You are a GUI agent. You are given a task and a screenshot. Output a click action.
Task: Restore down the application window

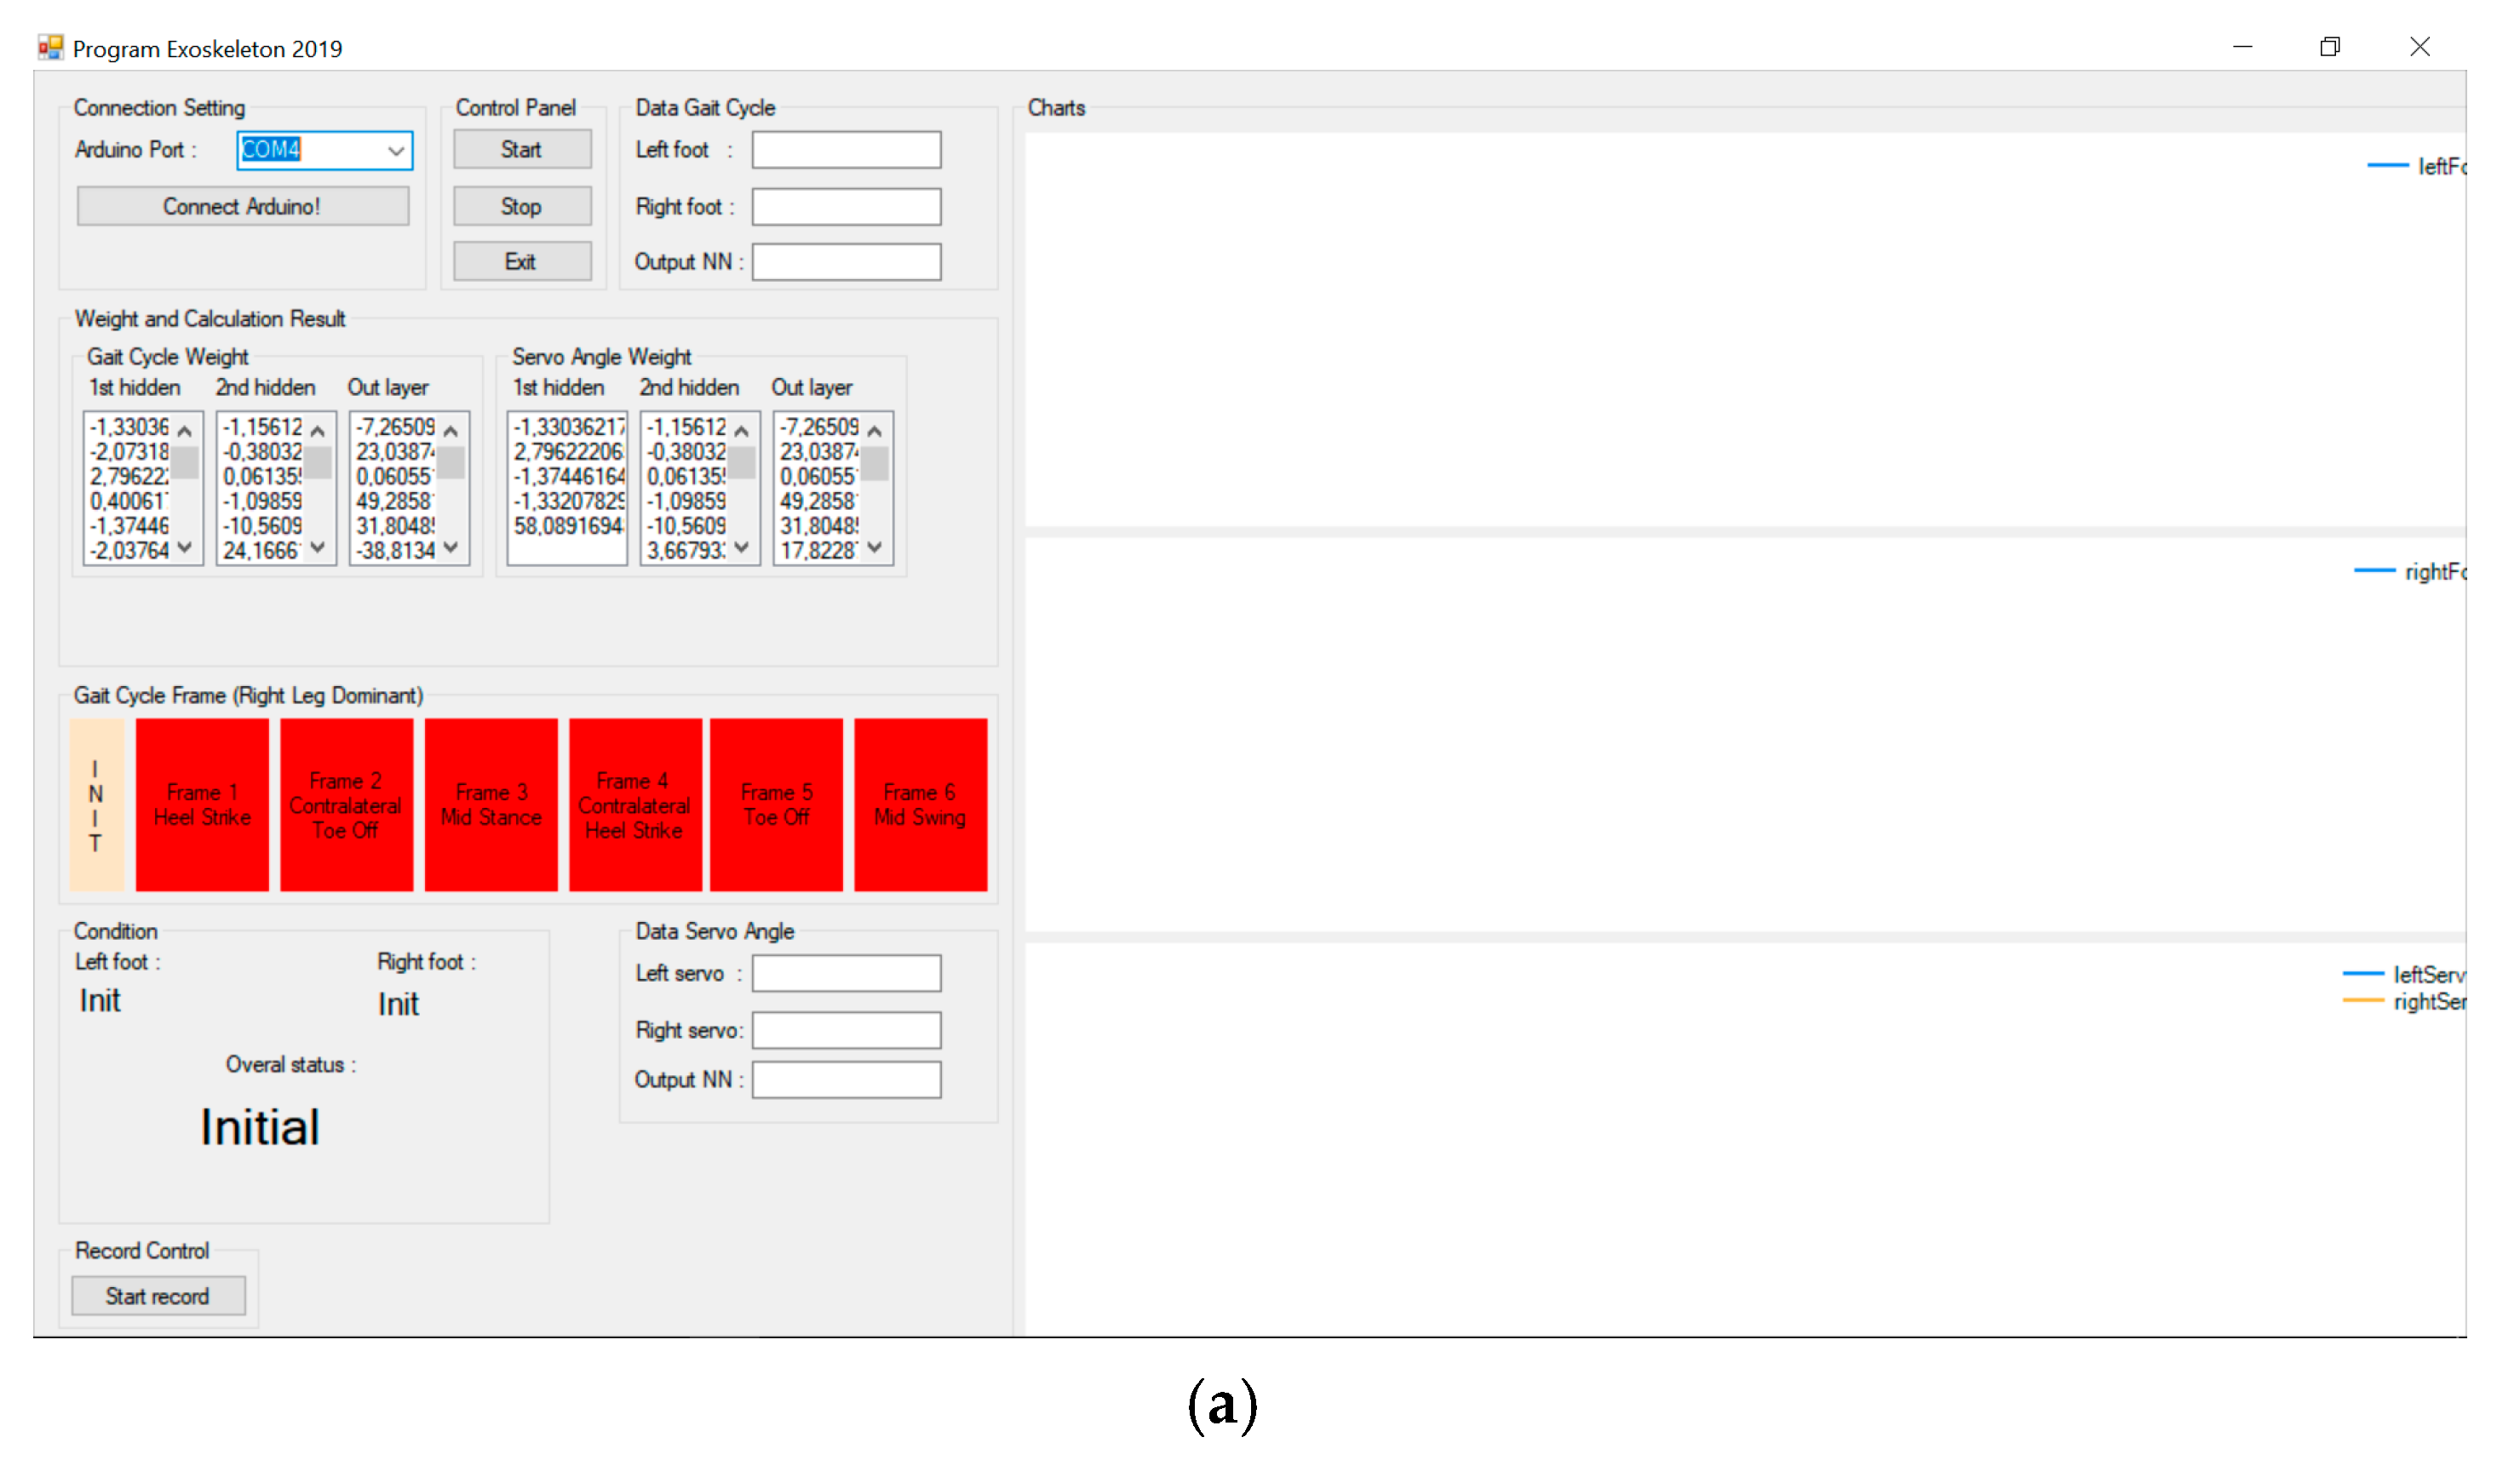(x=2330, y=47)
